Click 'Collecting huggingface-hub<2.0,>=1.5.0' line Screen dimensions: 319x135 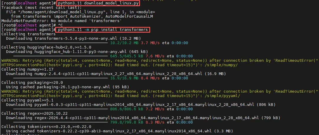click(x=46, y=47)
